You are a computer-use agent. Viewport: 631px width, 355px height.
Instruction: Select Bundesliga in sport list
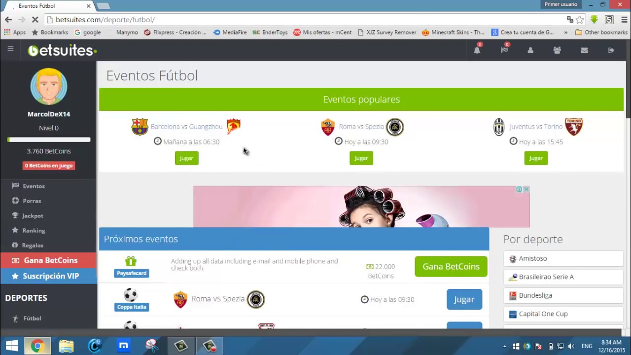point(563,295)
